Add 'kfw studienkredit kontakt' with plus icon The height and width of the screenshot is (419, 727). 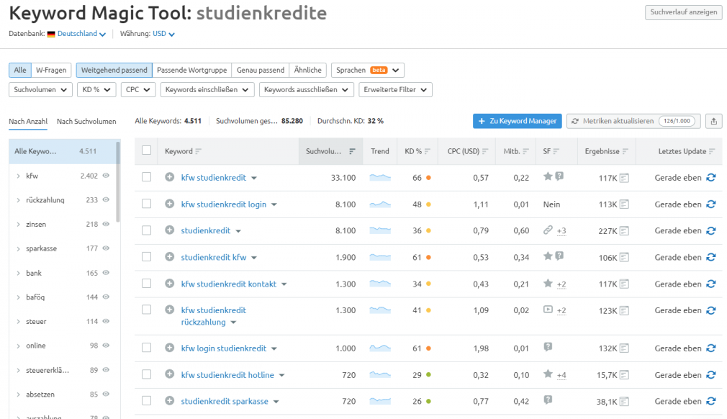click(x=170, y=283)
